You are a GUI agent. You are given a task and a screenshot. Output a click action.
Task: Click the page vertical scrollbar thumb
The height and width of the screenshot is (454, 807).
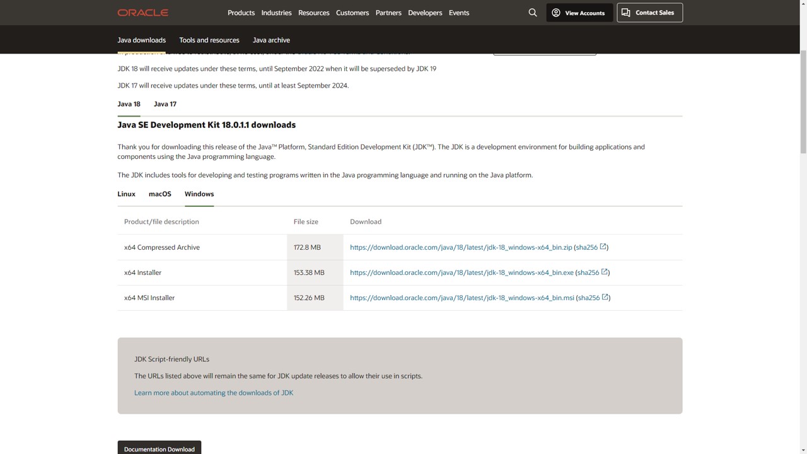click(x=803, y=101)
